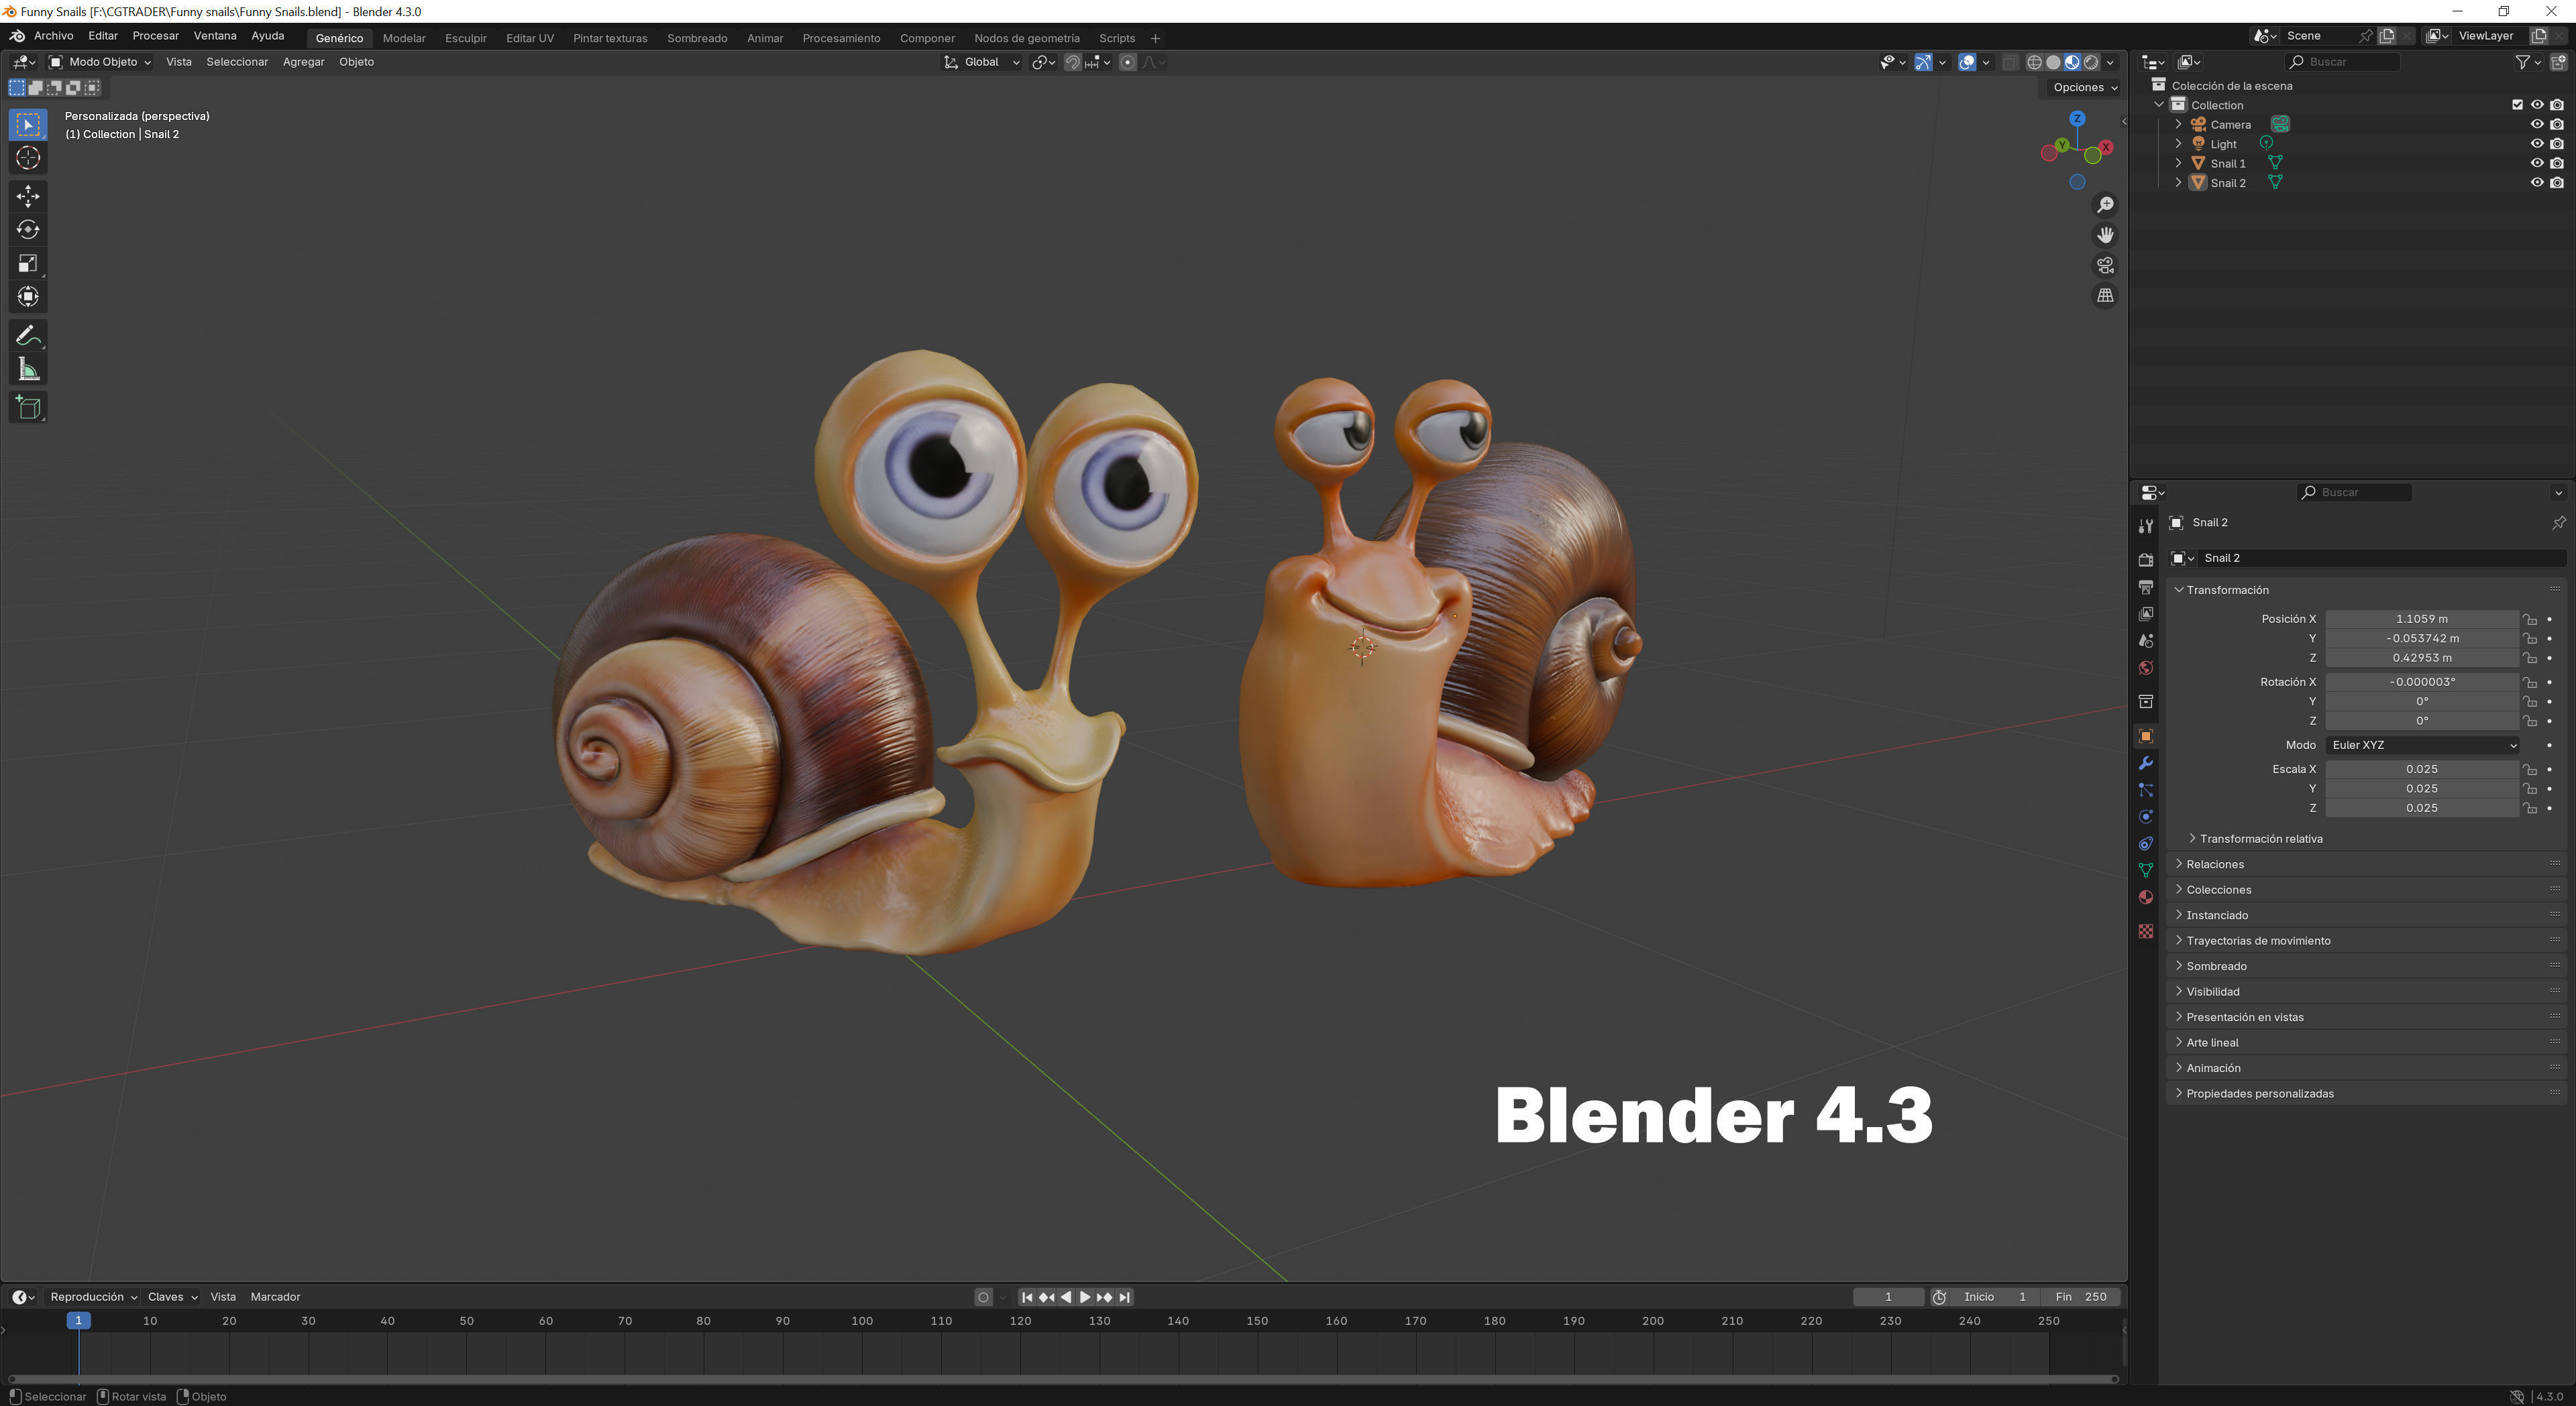
Task: Open Reproducción playback menu
Action: point(93,1298)
